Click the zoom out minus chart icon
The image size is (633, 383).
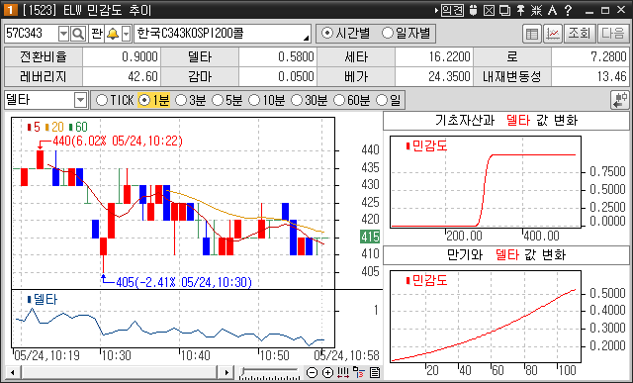point(312,372)
